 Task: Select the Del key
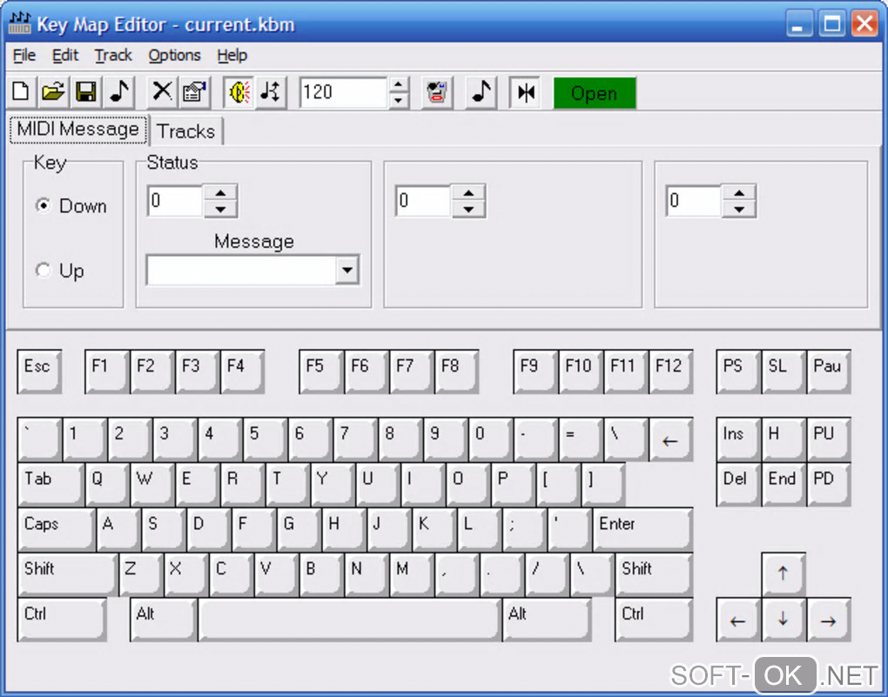point(739,484)
